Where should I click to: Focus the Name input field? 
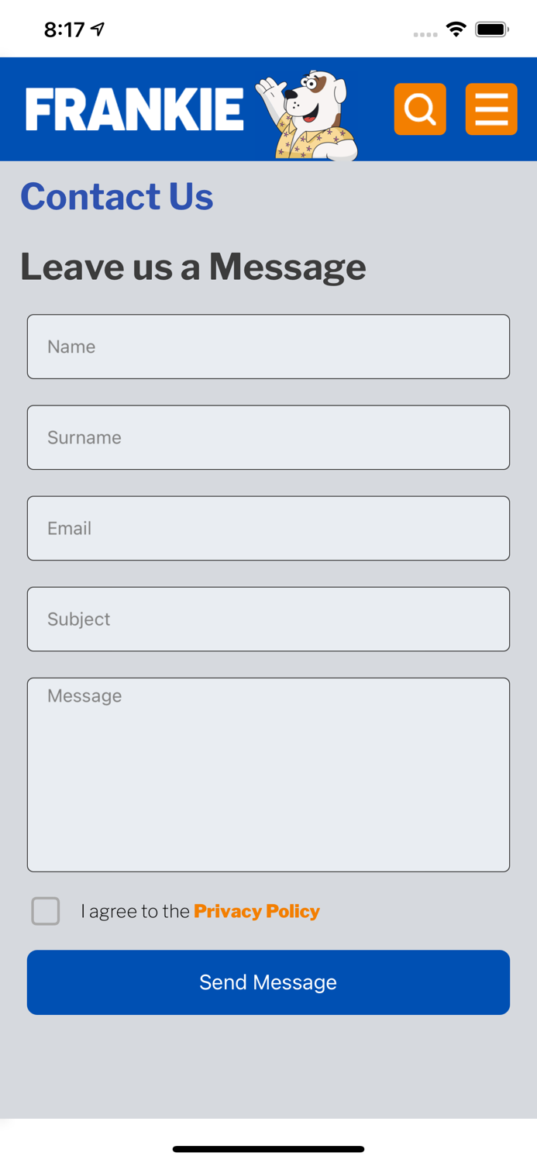268,347
